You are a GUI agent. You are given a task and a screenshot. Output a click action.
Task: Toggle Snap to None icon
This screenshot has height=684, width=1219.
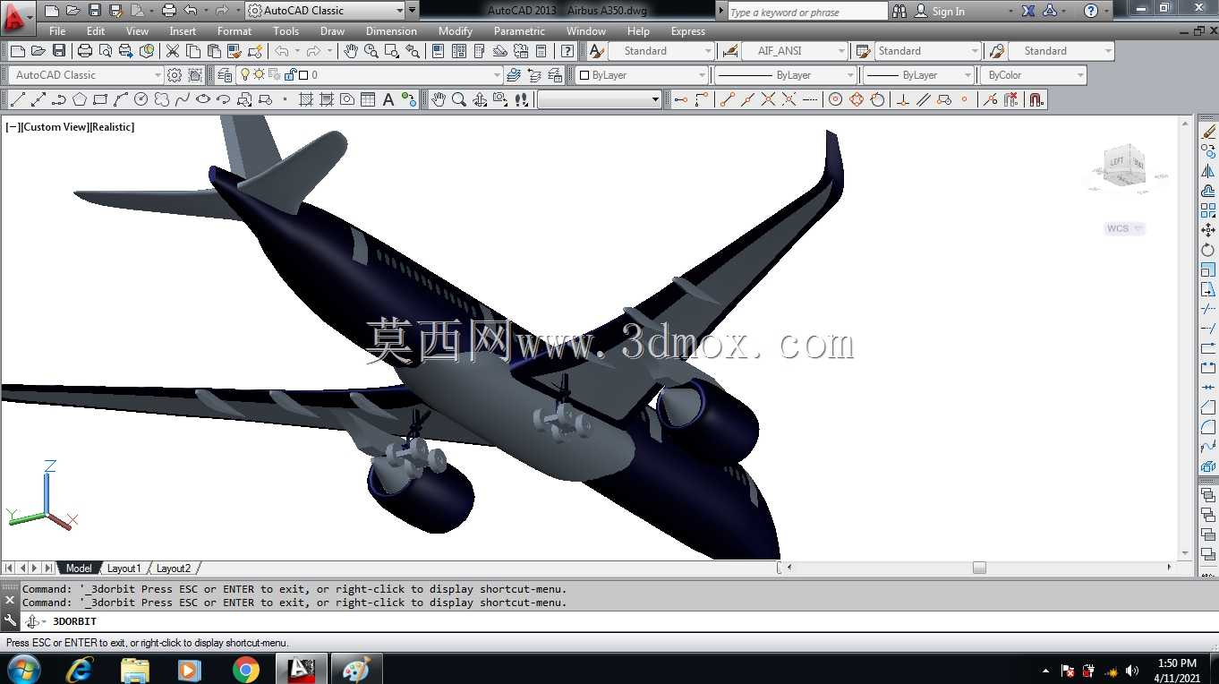point(1011,99)
